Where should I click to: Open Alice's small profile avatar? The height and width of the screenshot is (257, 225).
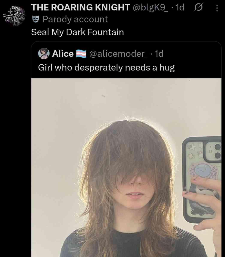44,53
